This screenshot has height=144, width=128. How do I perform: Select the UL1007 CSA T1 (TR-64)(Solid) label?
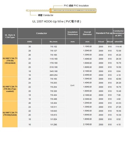[x=10, y=114]
